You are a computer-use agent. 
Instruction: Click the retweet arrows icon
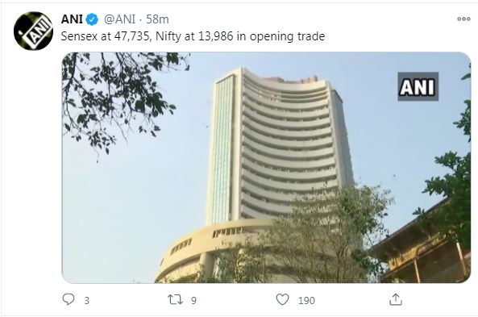click(x=175, y=299)
